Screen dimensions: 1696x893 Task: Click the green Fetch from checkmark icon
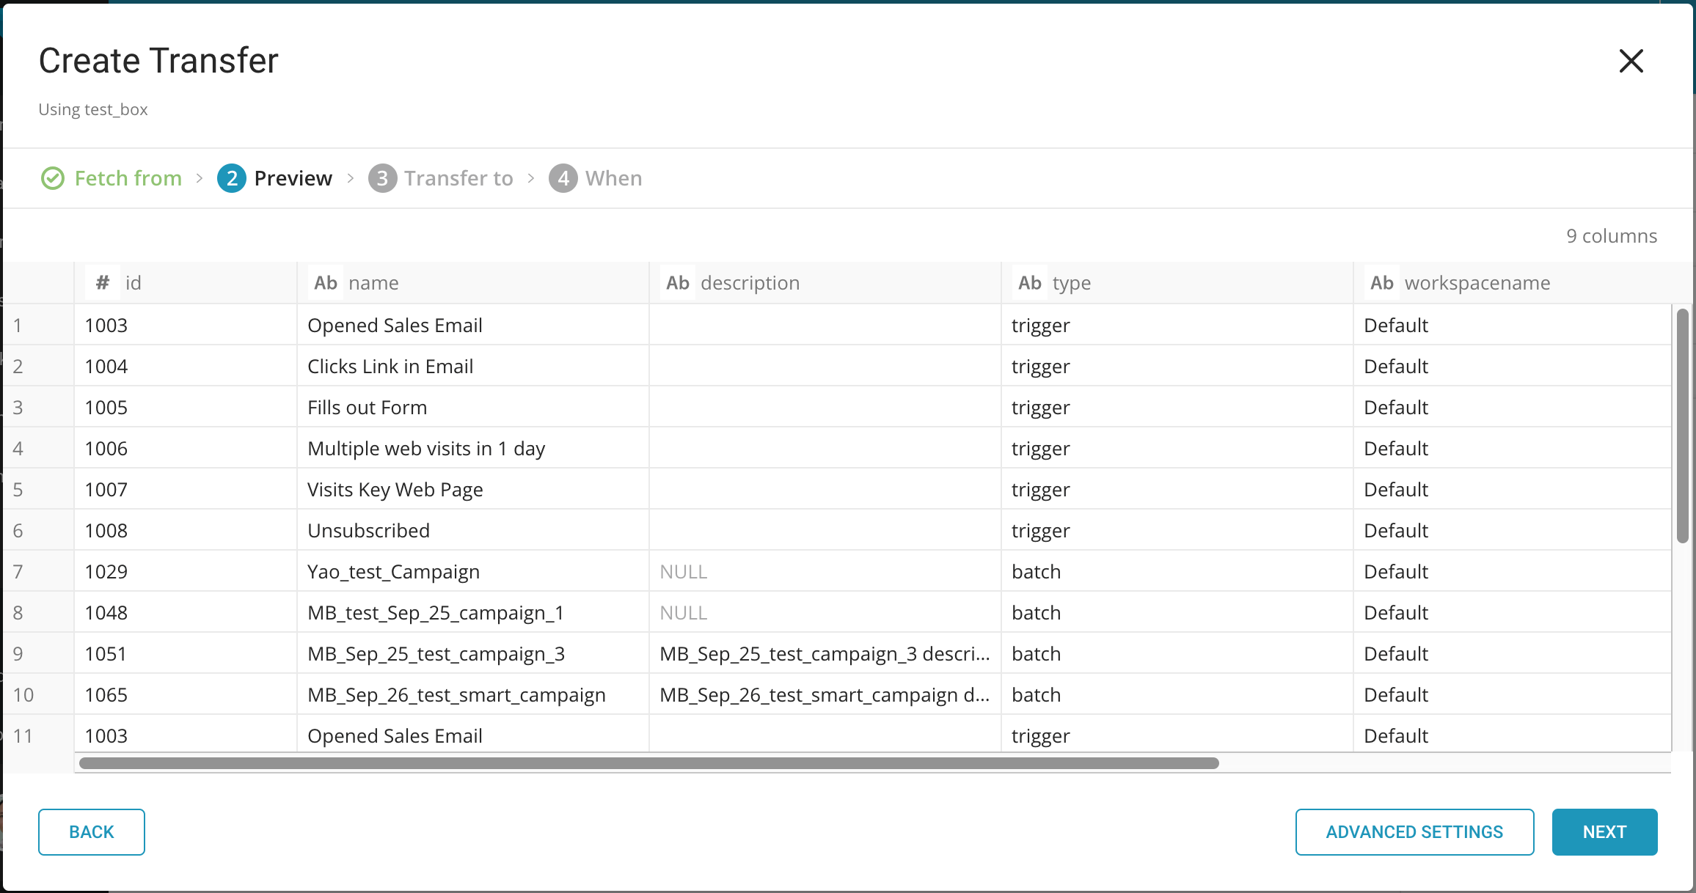pos(53,178)
